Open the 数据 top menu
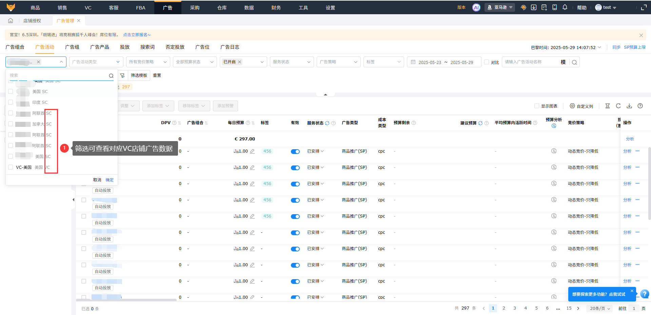The width and height of the screenshot is (651, 315). coord(249,7)
